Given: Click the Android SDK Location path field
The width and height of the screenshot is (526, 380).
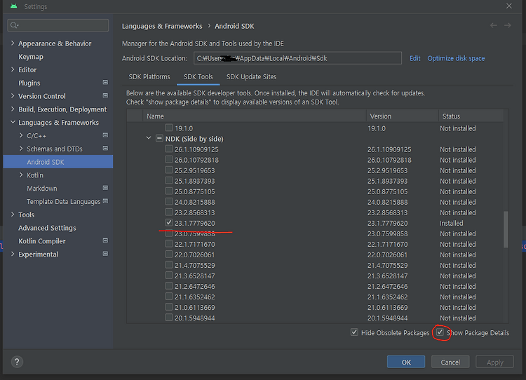Looking at the screenshot, I should coord(297,58).
